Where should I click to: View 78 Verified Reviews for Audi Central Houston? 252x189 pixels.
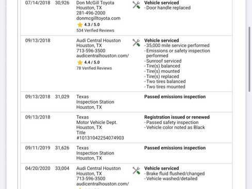(94, 68)
